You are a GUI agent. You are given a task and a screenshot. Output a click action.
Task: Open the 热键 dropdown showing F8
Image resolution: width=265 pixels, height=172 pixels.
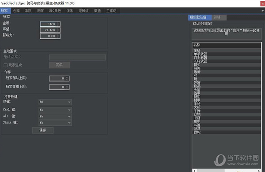[55, 102]
